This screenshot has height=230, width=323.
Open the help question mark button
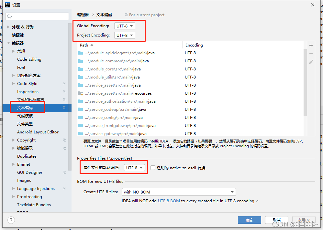[x=11, y=220]
